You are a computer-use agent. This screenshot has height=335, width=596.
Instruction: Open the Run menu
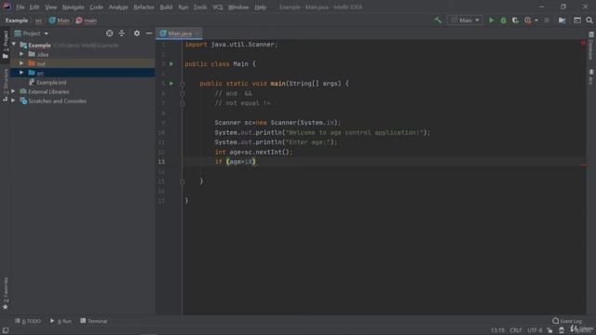(183, 7)
